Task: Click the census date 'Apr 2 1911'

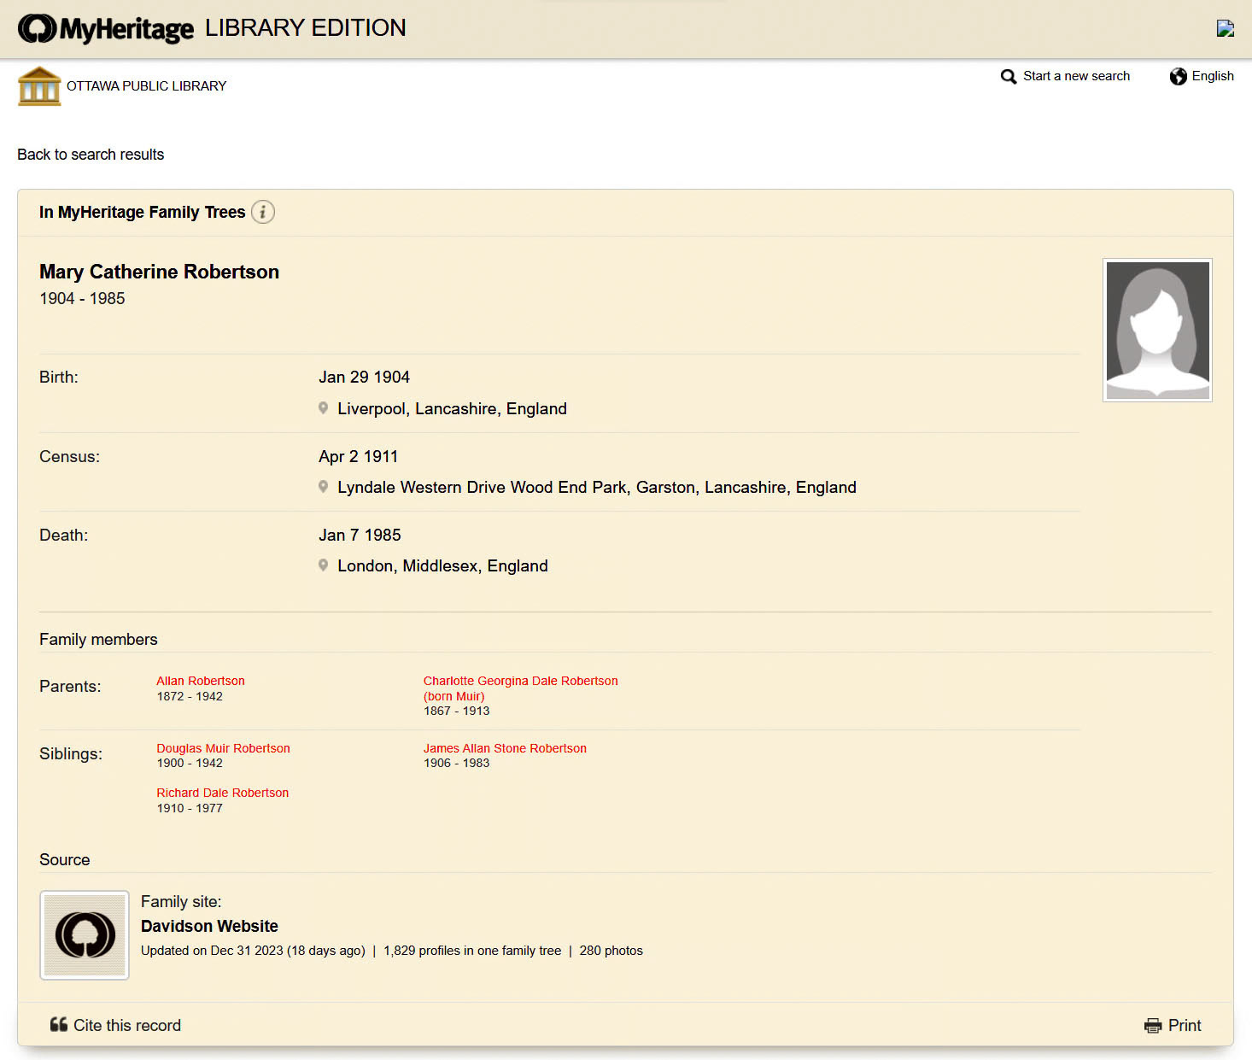Action: coord(358,456)
